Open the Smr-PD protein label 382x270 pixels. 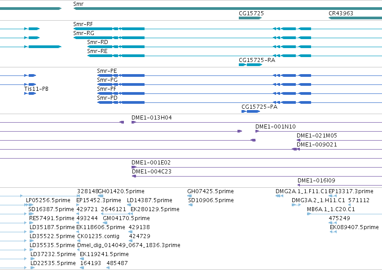click(x=107, y=98)
